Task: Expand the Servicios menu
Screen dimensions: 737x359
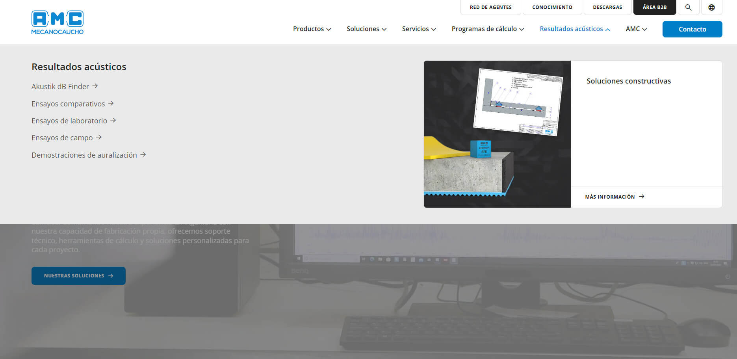Action: (419, 29)
